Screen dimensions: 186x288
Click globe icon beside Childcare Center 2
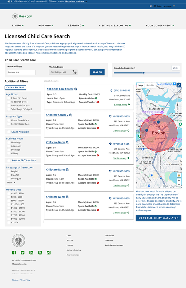pyautogui.click(x=70, y=115)
